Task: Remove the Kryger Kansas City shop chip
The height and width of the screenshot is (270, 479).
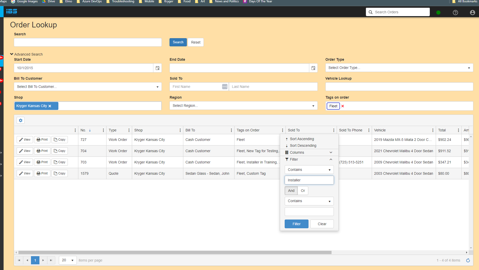Action: pyautogui.click(x=50, y=106)
